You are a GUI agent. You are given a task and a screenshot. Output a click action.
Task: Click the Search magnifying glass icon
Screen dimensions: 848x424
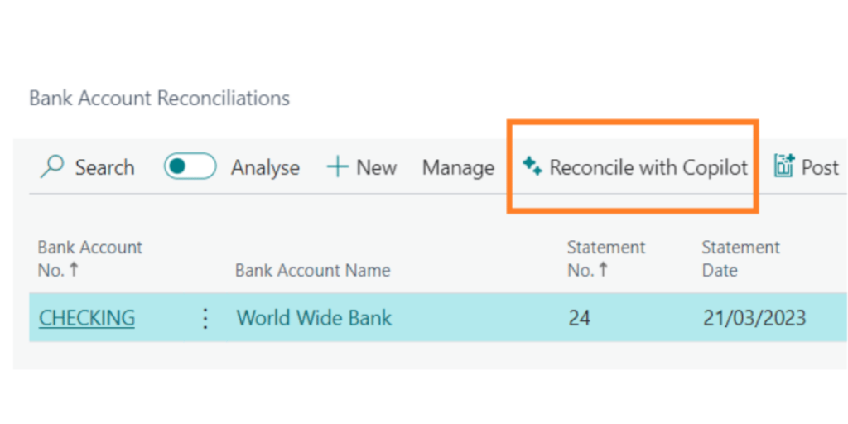52,166
